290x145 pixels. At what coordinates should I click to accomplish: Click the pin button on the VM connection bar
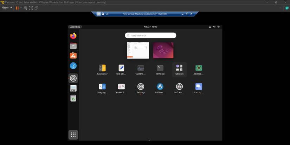98,14
